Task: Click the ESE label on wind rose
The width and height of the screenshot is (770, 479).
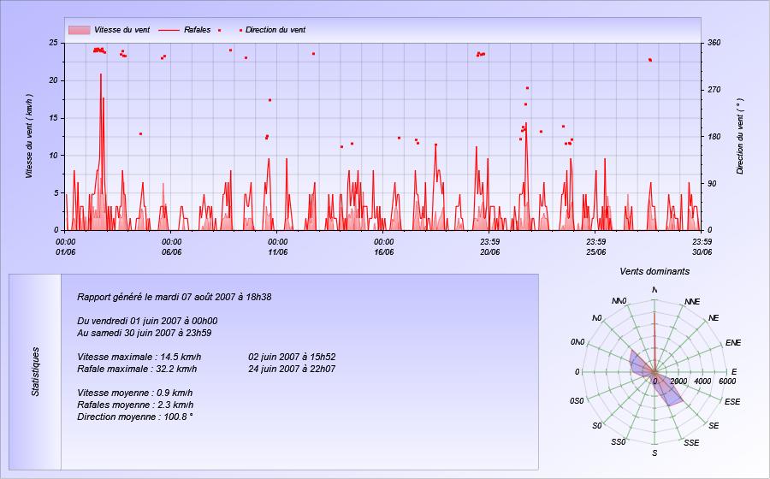Action: tap(732, 401)
